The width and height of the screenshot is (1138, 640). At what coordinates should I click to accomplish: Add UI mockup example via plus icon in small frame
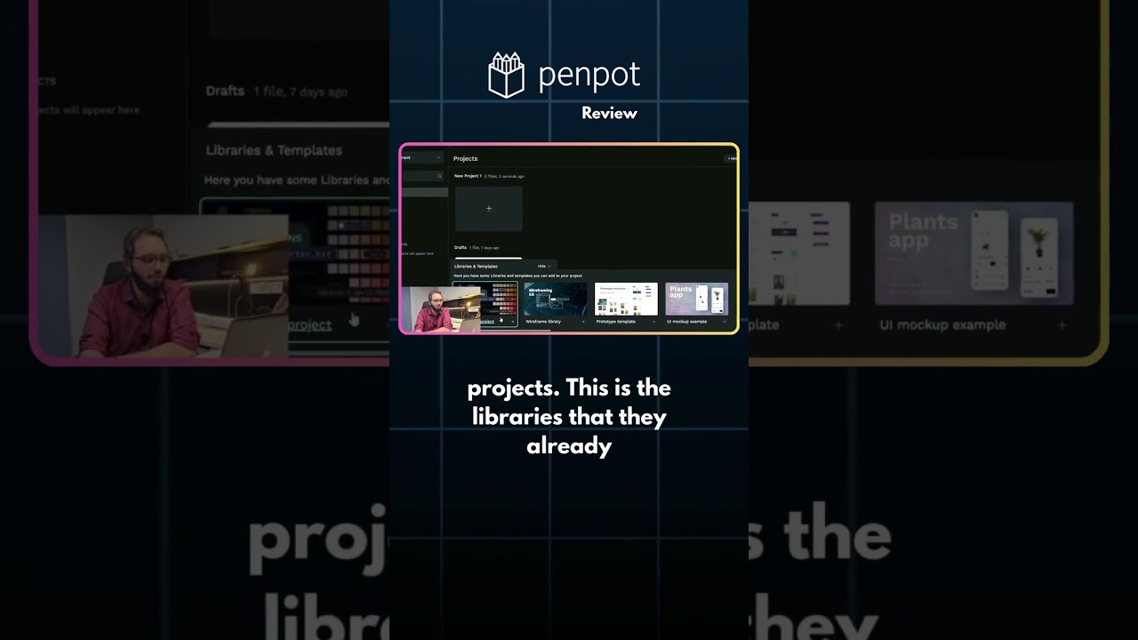pyautogui.click(x=725, y=322)
